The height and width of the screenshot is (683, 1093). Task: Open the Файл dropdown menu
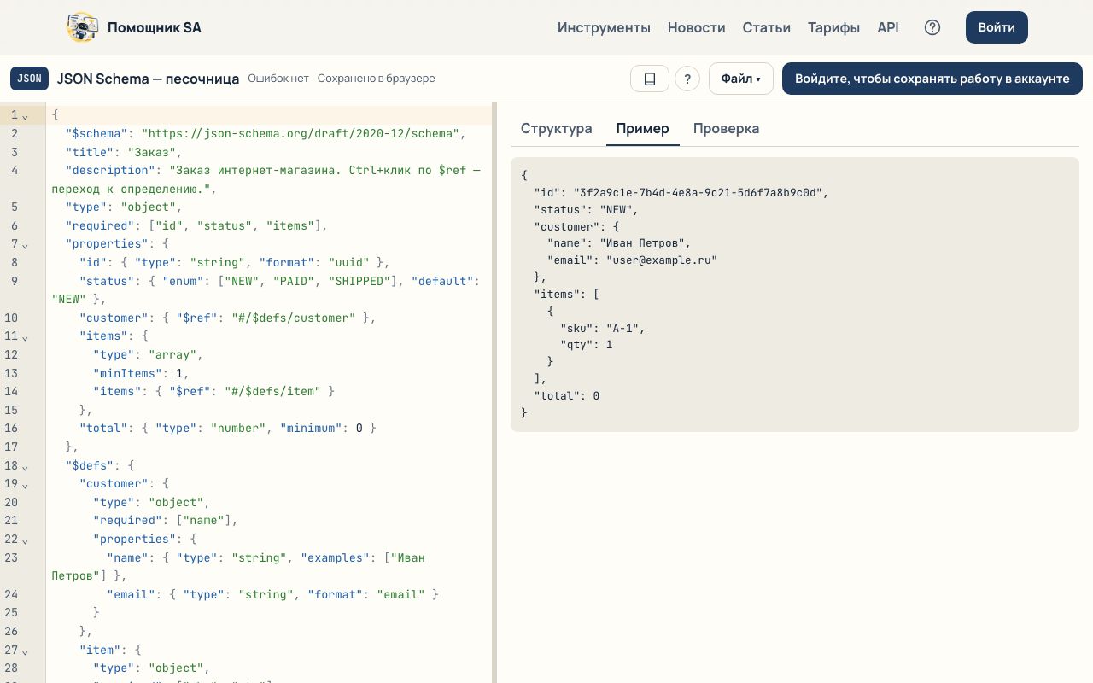741,79
